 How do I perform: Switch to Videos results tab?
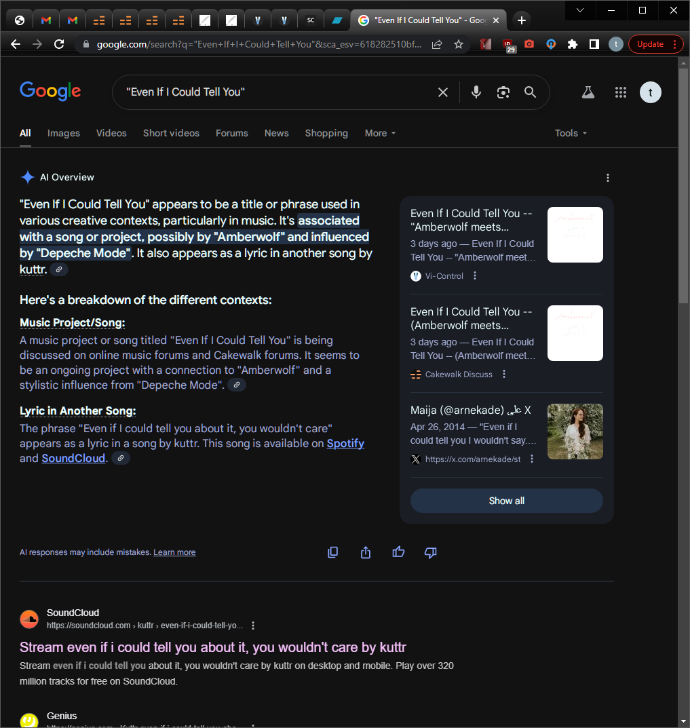111,133
